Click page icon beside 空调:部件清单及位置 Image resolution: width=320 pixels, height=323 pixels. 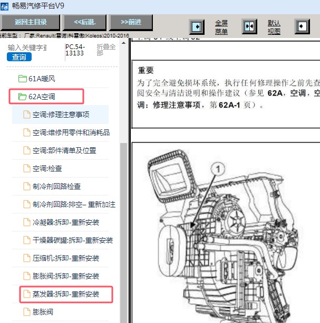[27, 150]
